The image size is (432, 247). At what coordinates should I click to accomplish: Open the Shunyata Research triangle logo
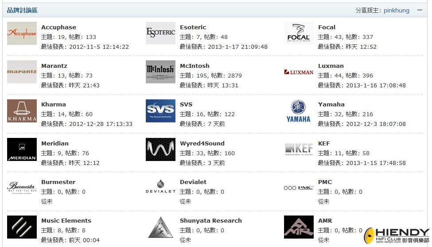[x=160, y=227]
